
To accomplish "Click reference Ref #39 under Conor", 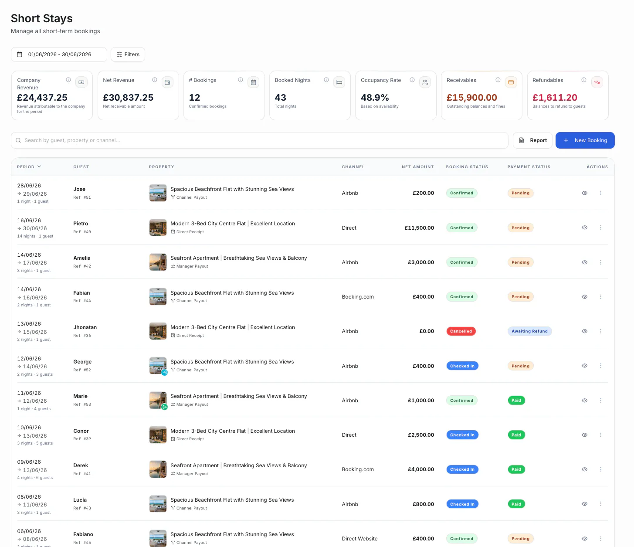I will coord(82,439).
